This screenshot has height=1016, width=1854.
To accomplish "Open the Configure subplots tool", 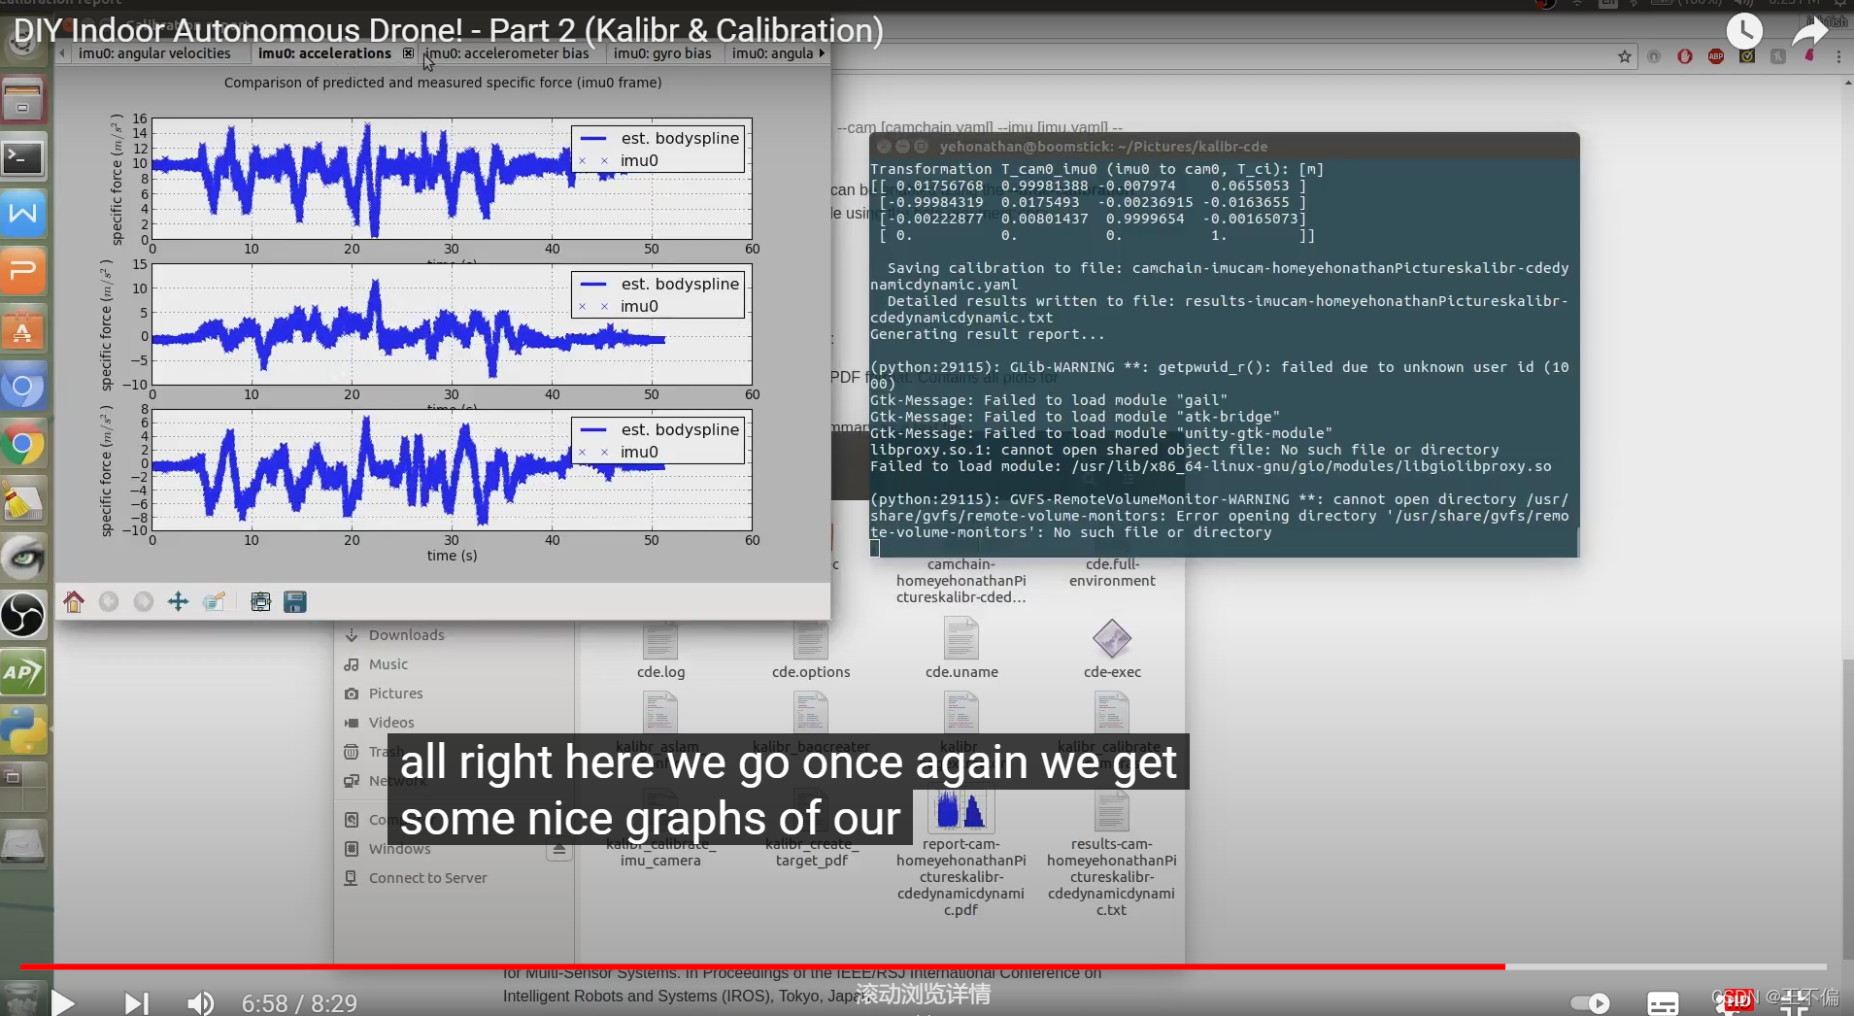I will (x=260, y=602).
